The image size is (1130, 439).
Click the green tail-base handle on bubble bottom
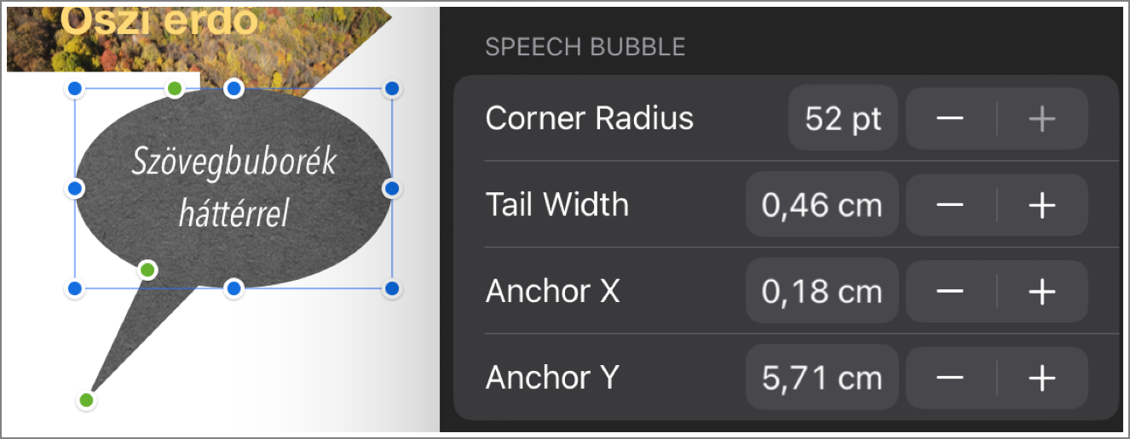(x=147, y=271)
